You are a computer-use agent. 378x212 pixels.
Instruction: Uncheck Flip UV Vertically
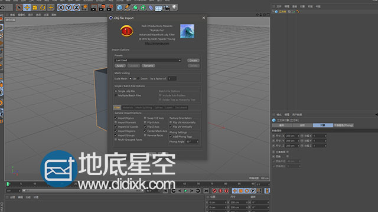(x=171, y=127)
